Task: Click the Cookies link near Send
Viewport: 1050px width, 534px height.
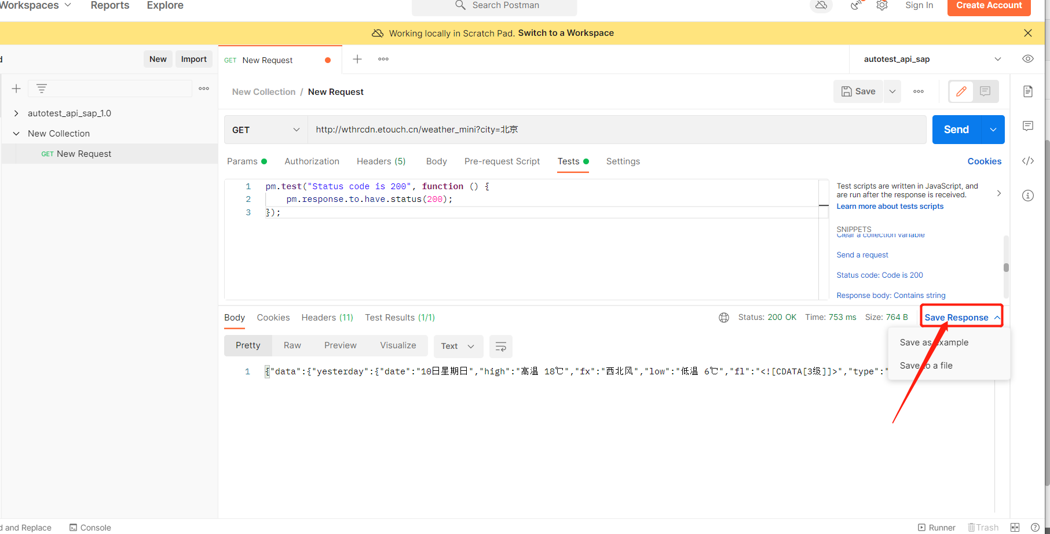Action: (x=985, y=161)
